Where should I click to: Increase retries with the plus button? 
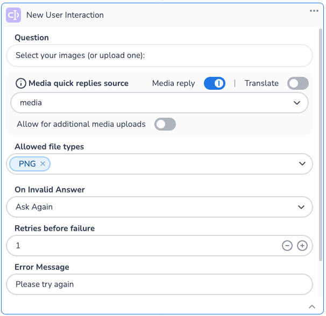(302, 246)
